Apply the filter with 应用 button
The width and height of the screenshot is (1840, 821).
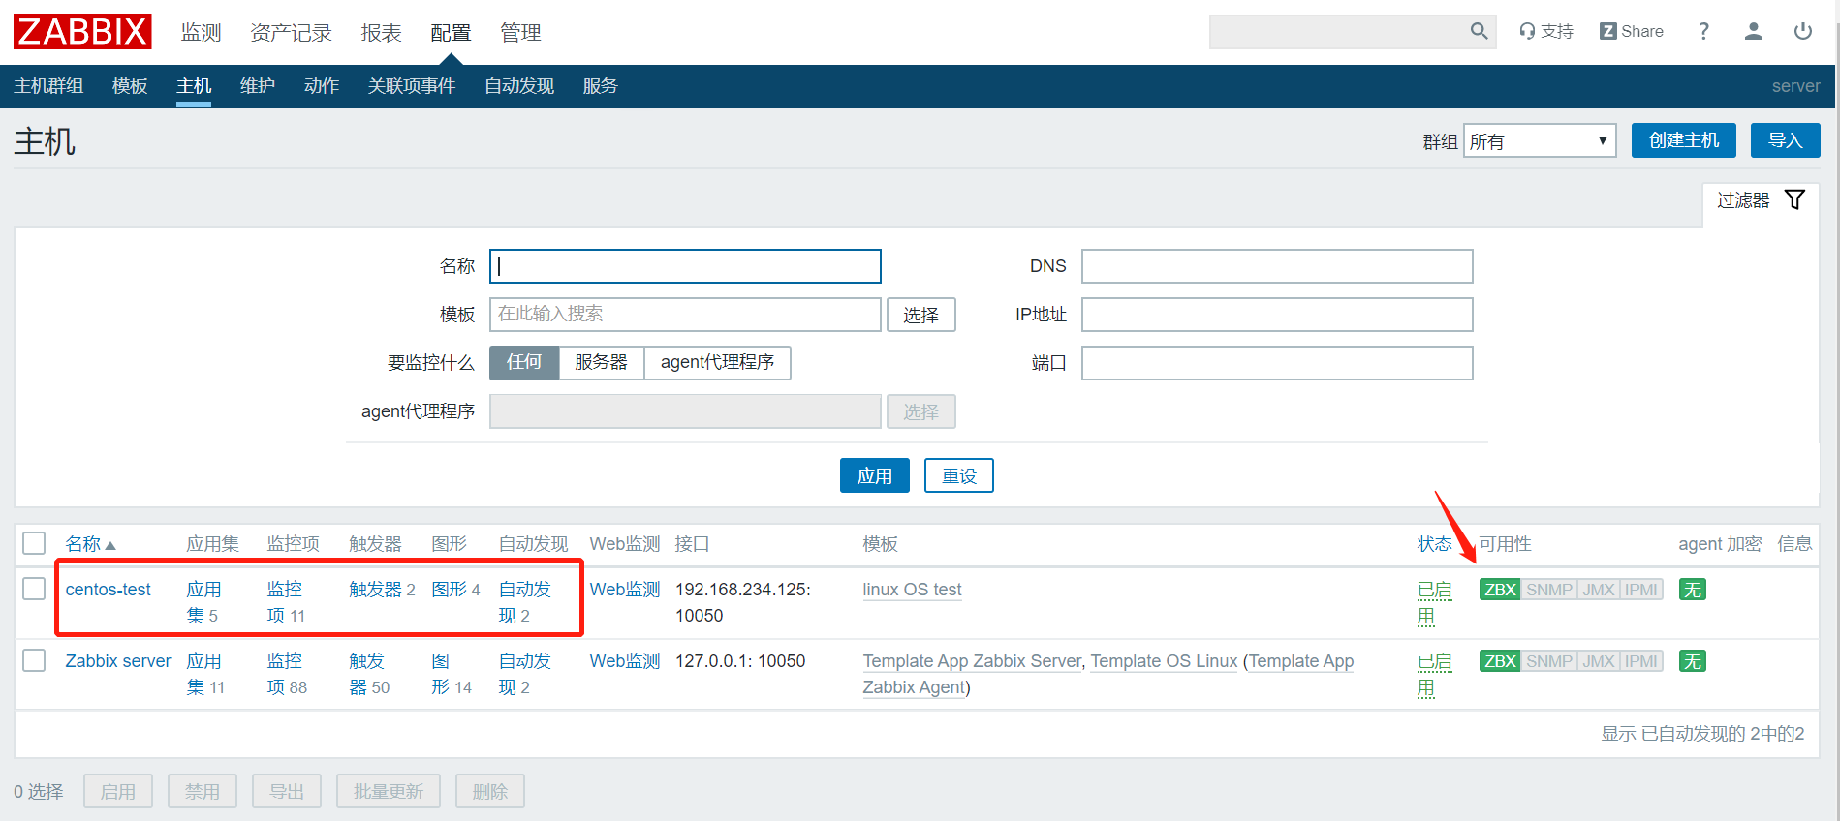875,475
